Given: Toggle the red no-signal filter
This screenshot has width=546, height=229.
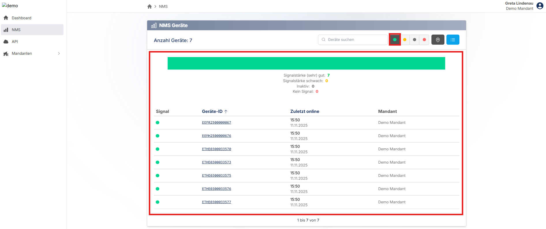Looking at the screenshot, I should point(424,40).
